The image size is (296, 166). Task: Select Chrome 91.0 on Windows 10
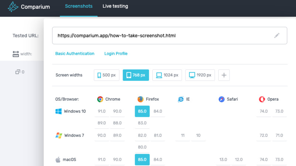click(101, 111)
